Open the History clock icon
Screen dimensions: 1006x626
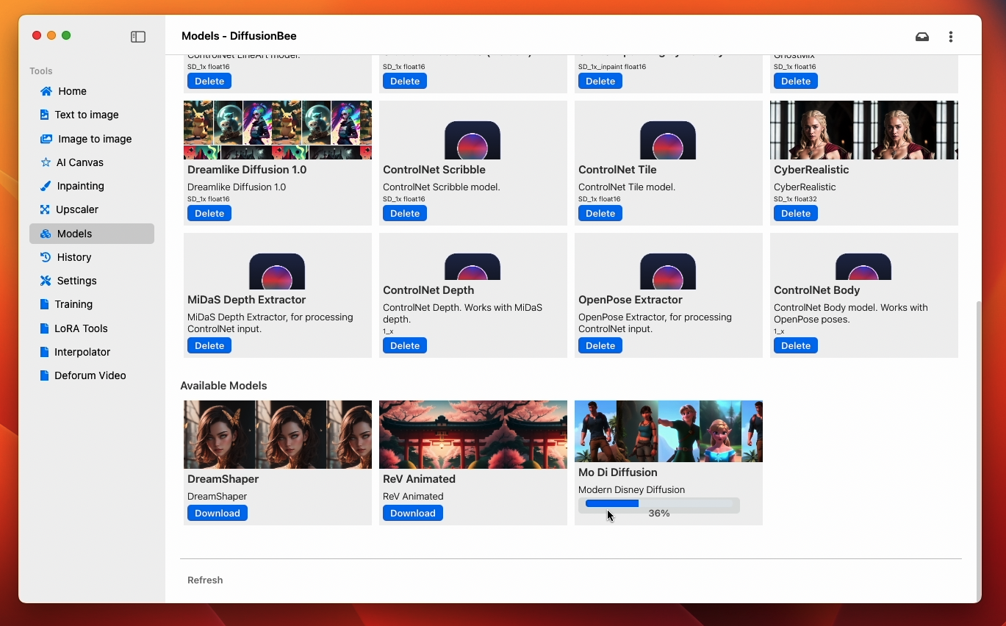pos(46,257)
